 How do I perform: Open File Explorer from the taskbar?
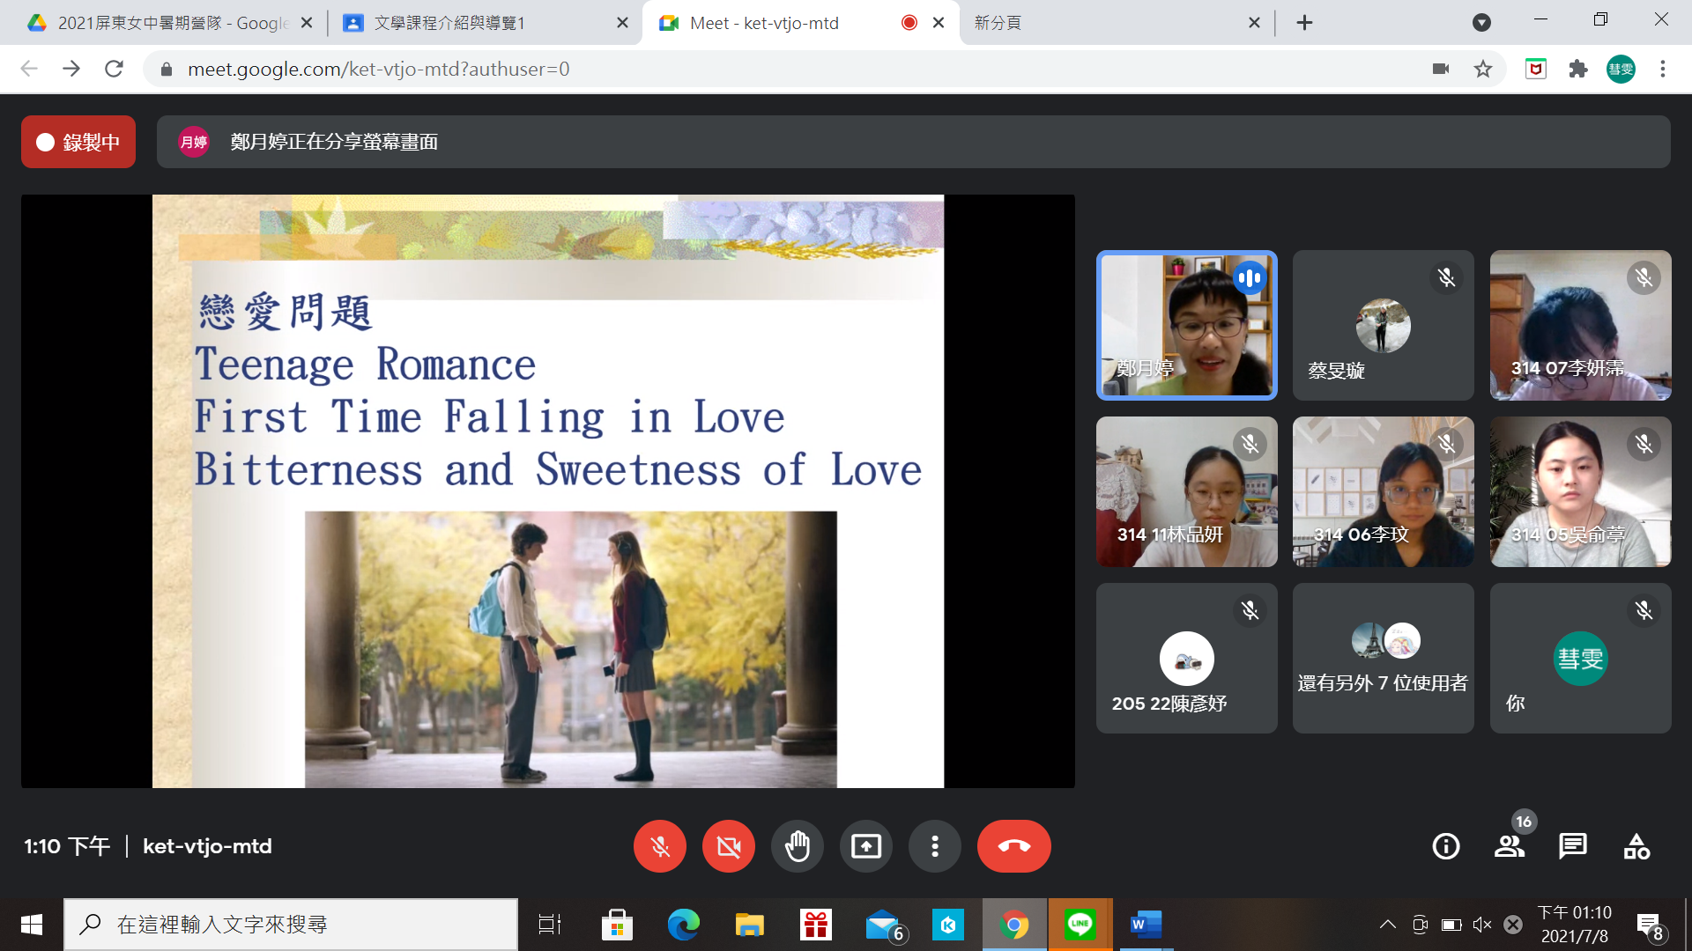(749, 925)
